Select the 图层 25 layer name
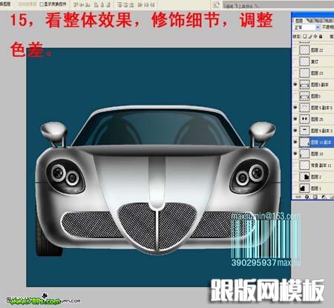 pos(317,119)
